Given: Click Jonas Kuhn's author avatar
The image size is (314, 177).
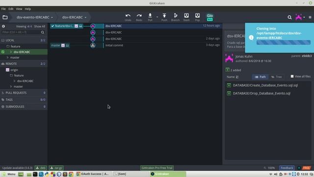Looking at the screenshot, I should tap(229, 59).
